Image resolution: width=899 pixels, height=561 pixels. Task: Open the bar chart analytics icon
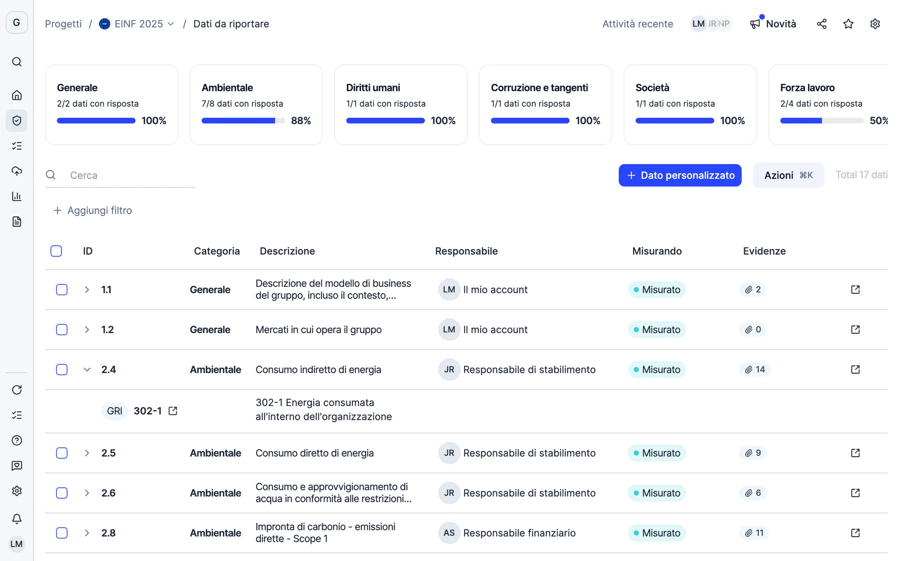(x=17, y=196)
